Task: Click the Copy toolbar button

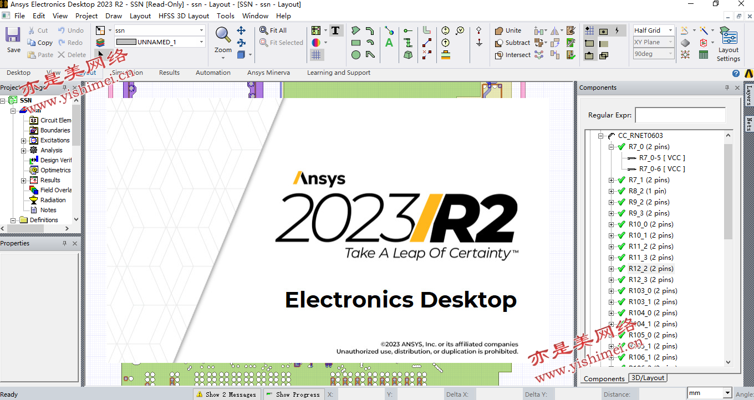Action: [40, 43]
